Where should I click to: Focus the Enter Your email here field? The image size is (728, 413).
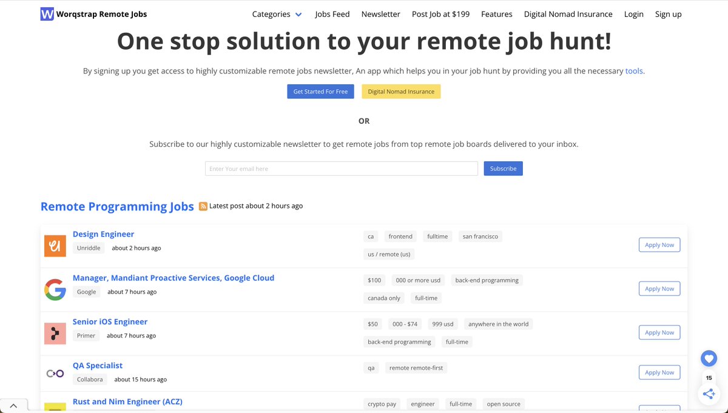(342, 169)
